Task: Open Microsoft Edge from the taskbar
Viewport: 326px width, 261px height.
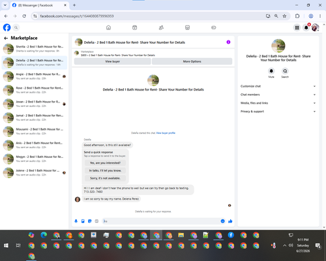Action: coord(44,235)
